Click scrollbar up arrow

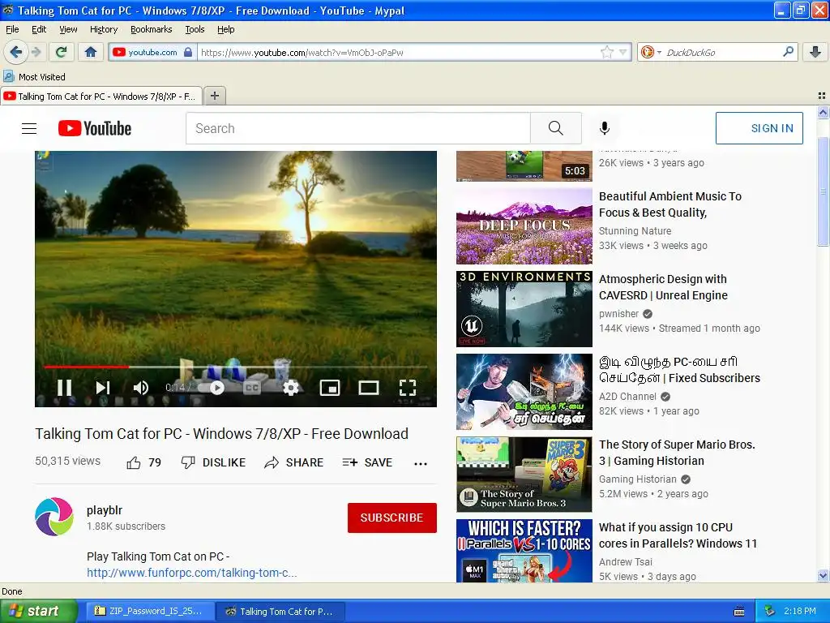tap(823, 112)
